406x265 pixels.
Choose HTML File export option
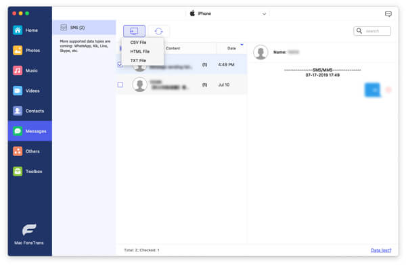point(140,51)
